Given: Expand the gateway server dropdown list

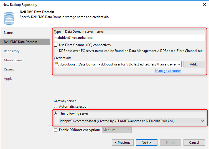Looking at the screenshot, I should click(x=202, y=121).
